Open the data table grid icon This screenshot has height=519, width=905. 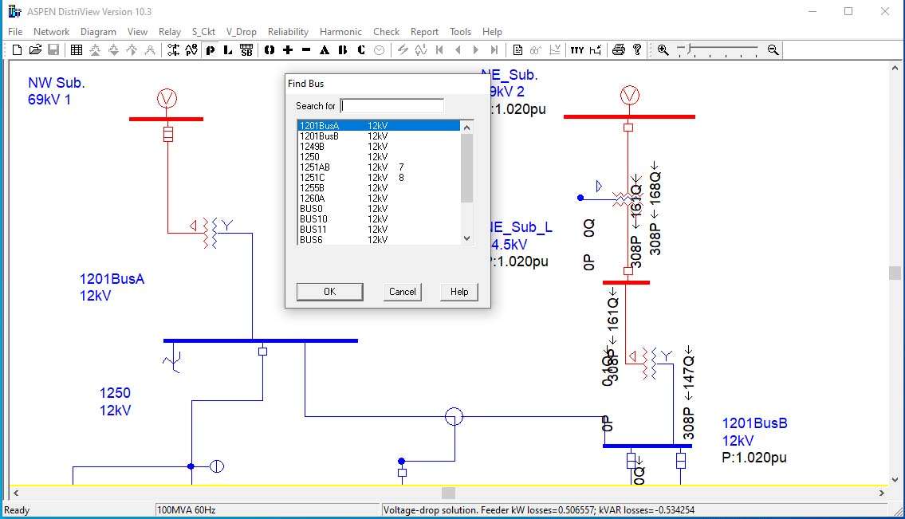click(77, 49)
